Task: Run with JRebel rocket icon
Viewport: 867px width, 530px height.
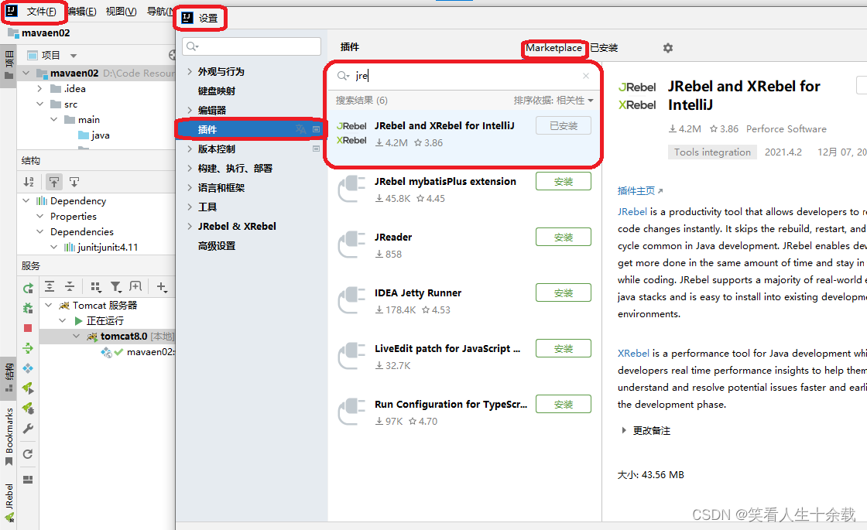Action: [28, 388]
